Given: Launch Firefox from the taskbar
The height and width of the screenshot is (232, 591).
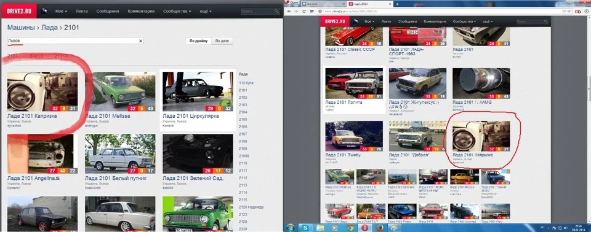Looking at the screenshot, I should coord(380,228).
